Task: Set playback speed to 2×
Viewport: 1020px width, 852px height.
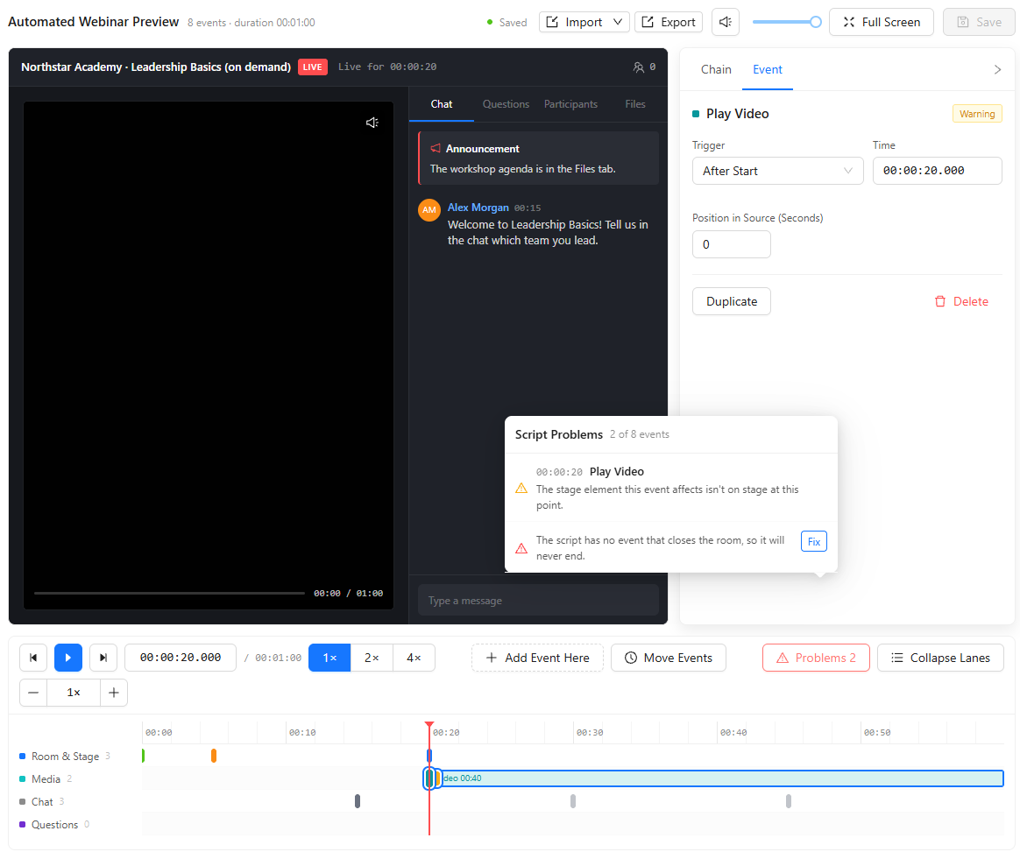Action: coord(372,658)
